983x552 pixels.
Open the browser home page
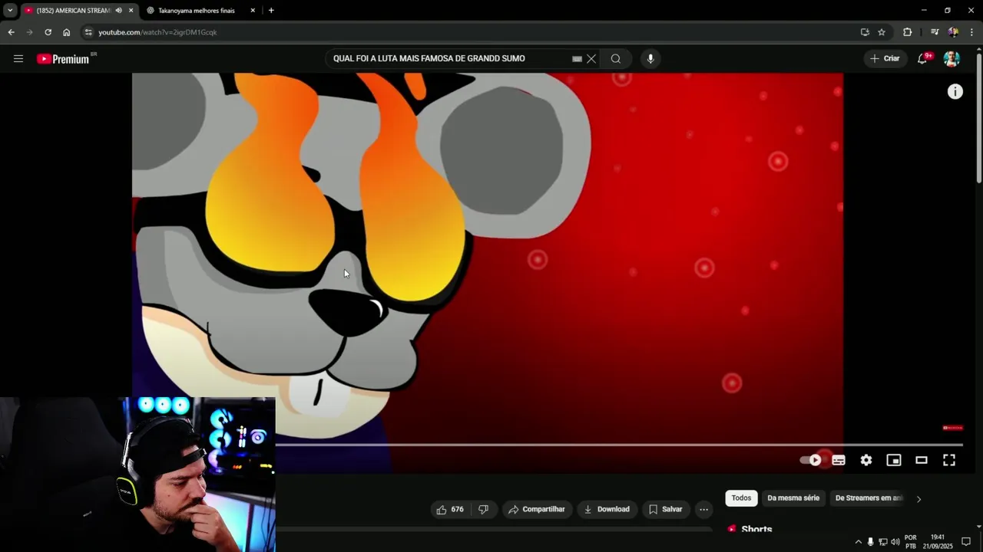click(x=67, y=32)
